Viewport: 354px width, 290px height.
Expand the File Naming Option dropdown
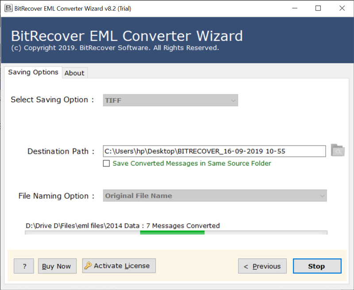(x=215, y=196)
